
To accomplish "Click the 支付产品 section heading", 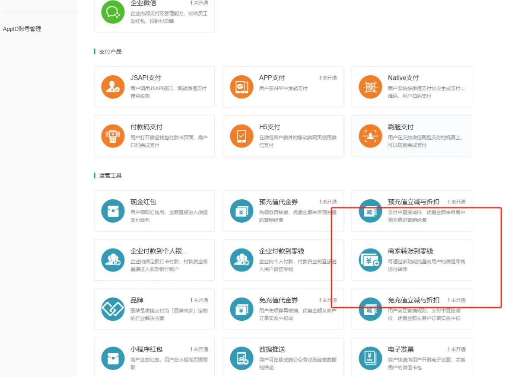I will [110, 51].
